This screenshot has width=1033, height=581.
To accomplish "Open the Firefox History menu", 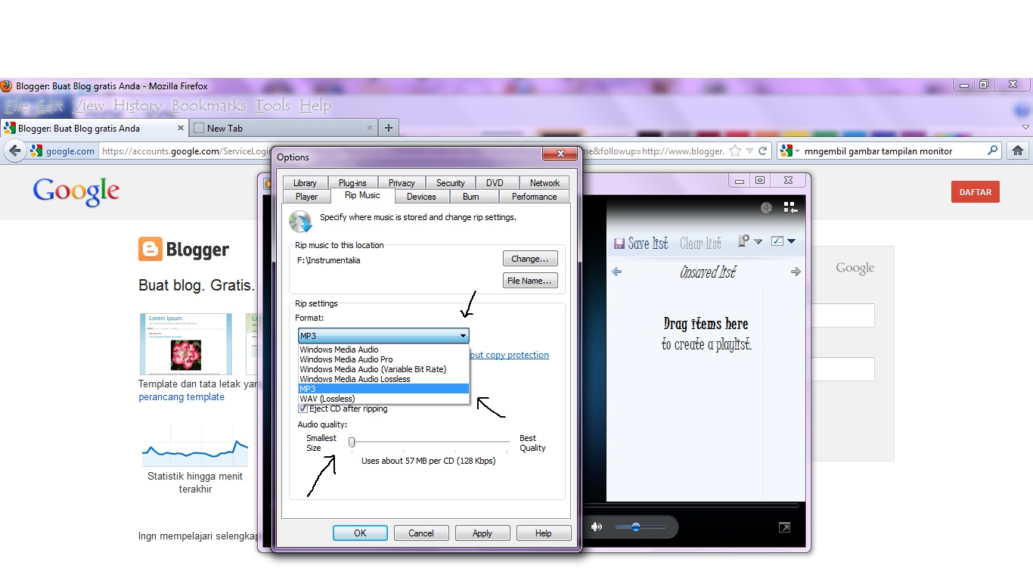I will 138,106.
